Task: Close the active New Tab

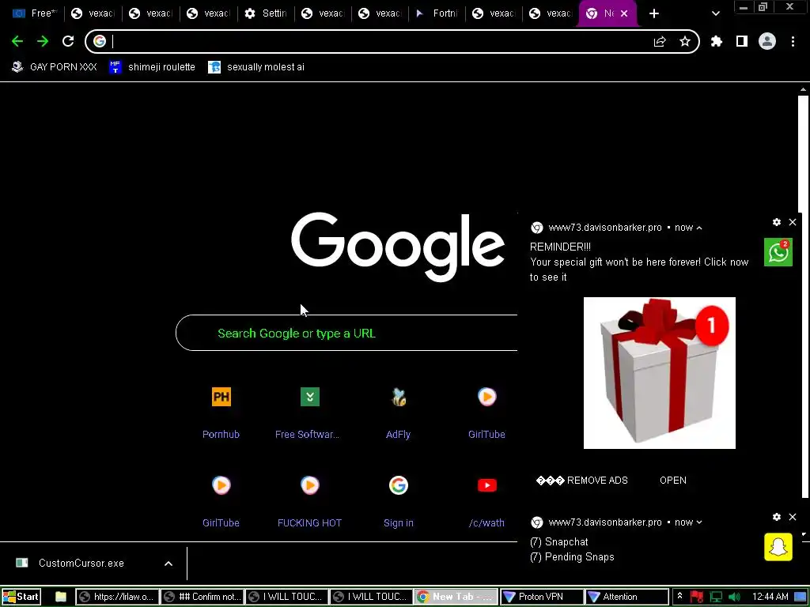Action: pos(624,13)
